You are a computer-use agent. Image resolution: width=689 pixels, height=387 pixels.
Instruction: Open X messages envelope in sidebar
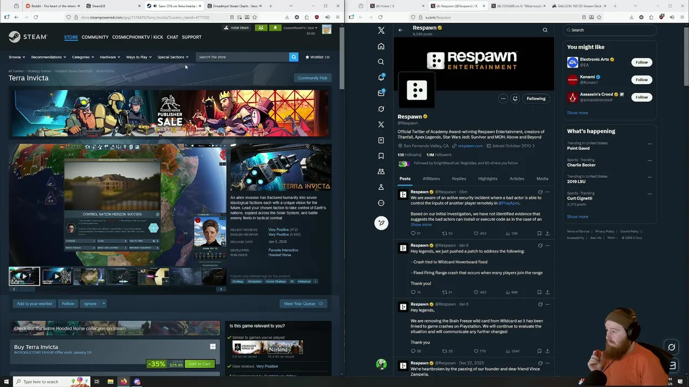point(381,93)
